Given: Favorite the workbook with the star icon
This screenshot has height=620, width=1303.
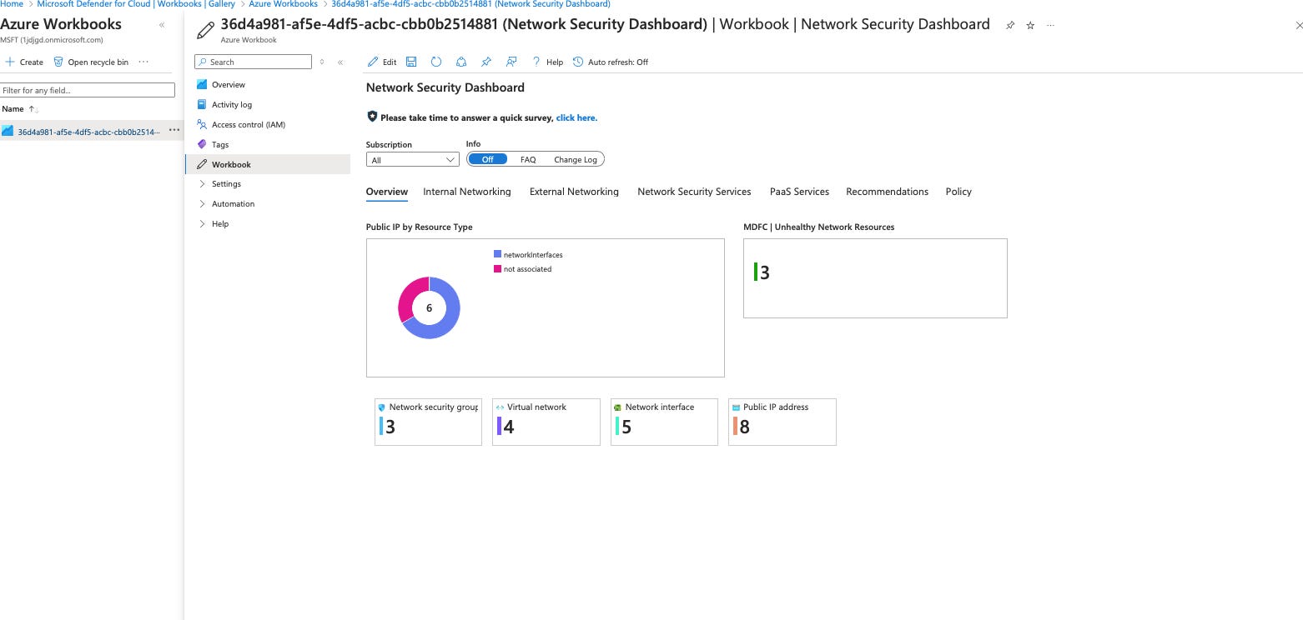Looking at the screenshot, I should point(1030,26).
